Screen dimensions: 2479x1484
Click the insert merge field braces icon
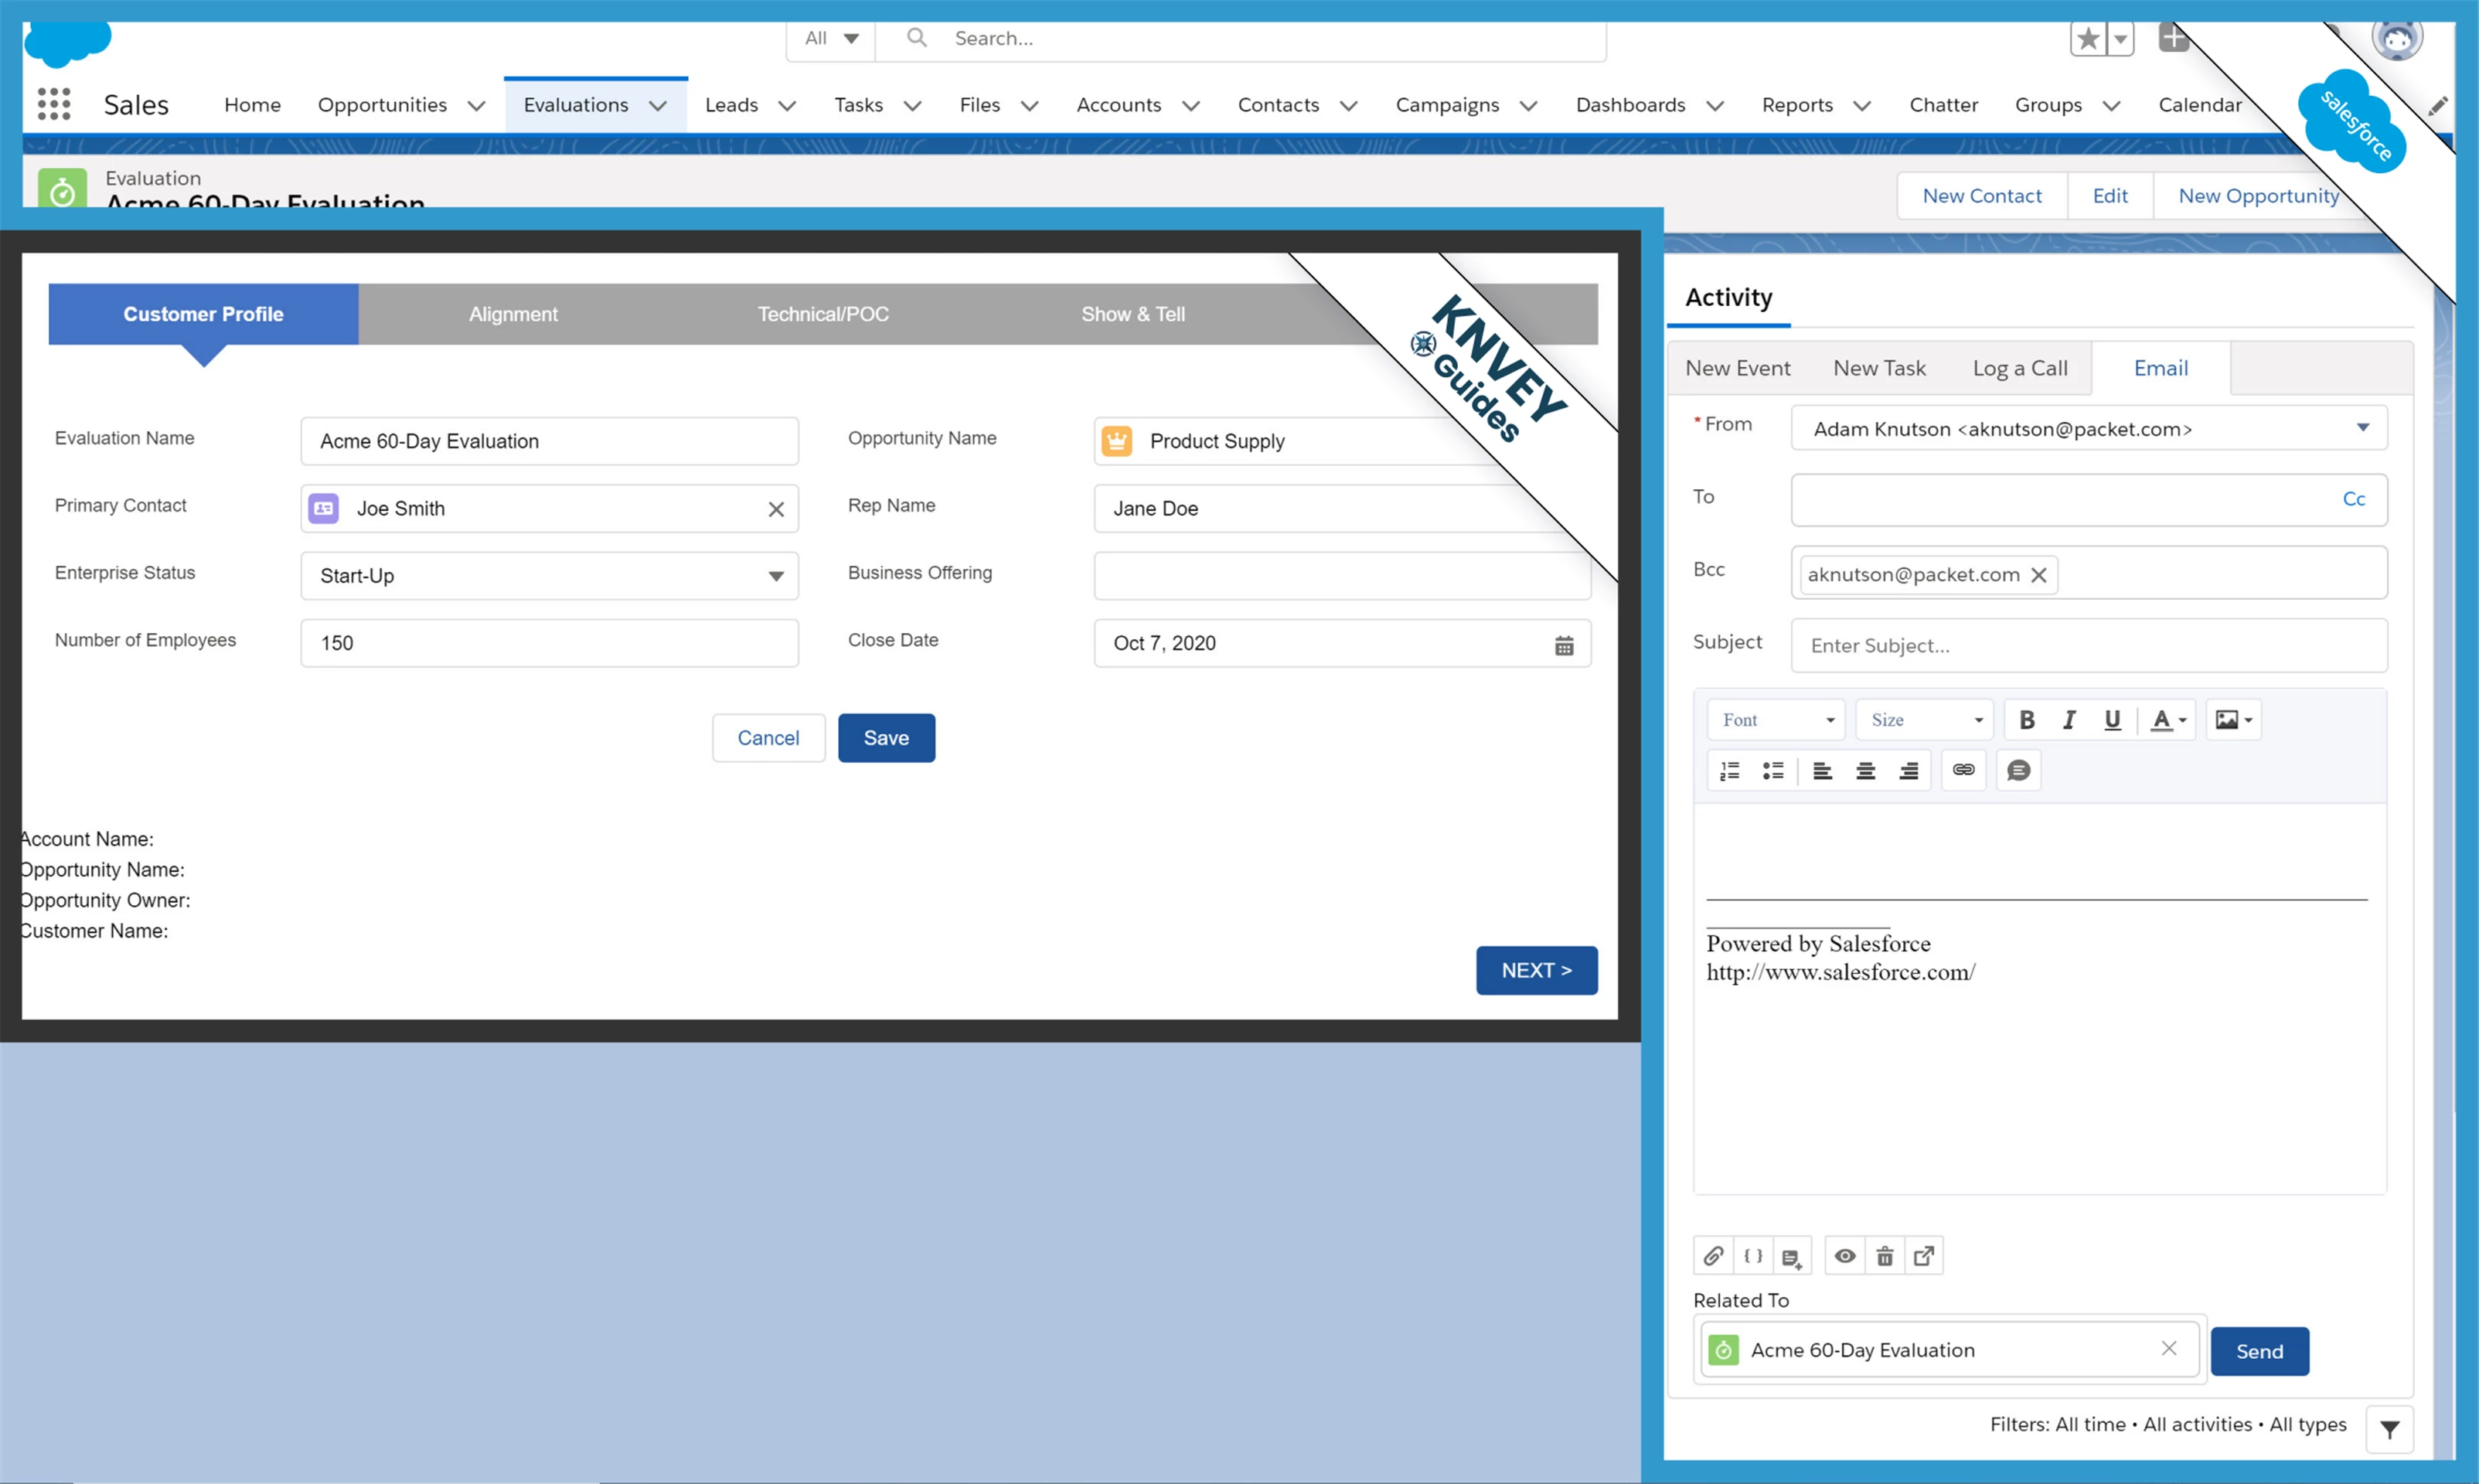(1753, 1256)
